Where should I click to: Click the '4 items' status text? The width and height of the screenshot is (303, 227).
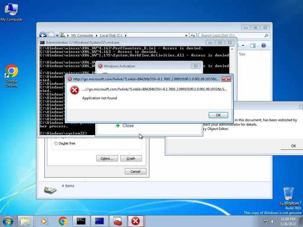coord(68,186)
